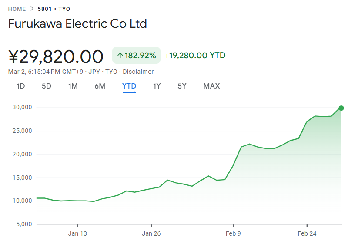Click the green end-point dot on chart
358x240 pixels.
click(341, 108)
